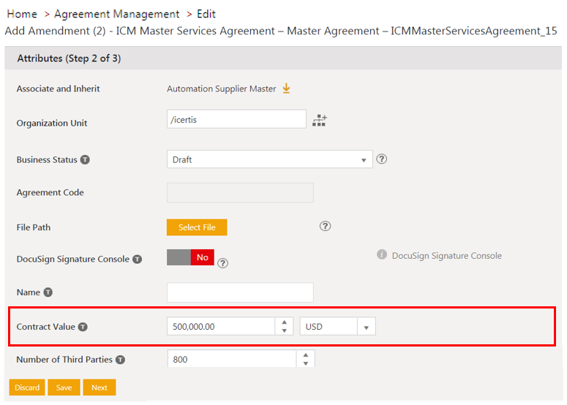The width and height of the screenshot is (567, 405).
Task: Toggle the DocuSign Signature Console switch
Action: (190, 257)
